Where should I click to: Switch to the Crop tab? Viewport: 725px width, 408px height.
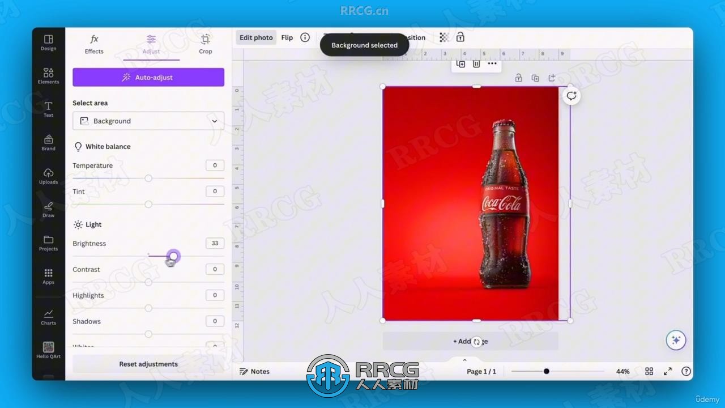point(206,44)
